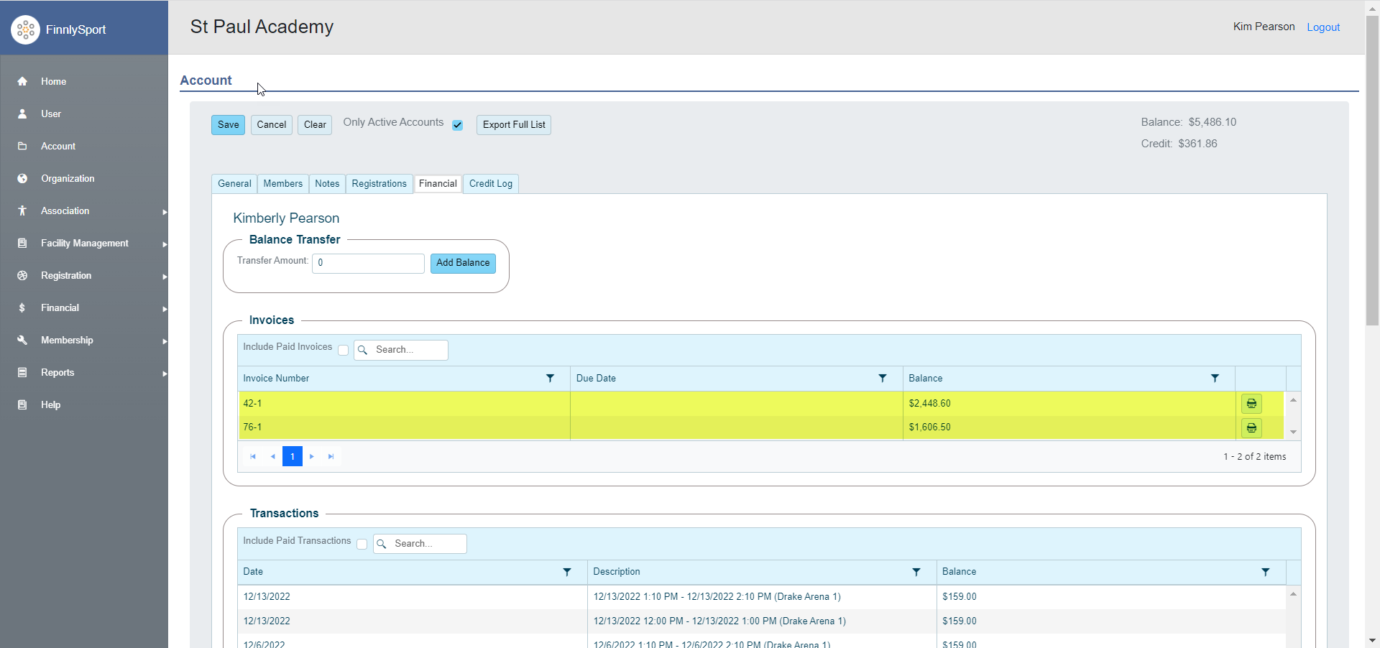
Task: Click the Add Balance button
Action: tap(463, 263)
